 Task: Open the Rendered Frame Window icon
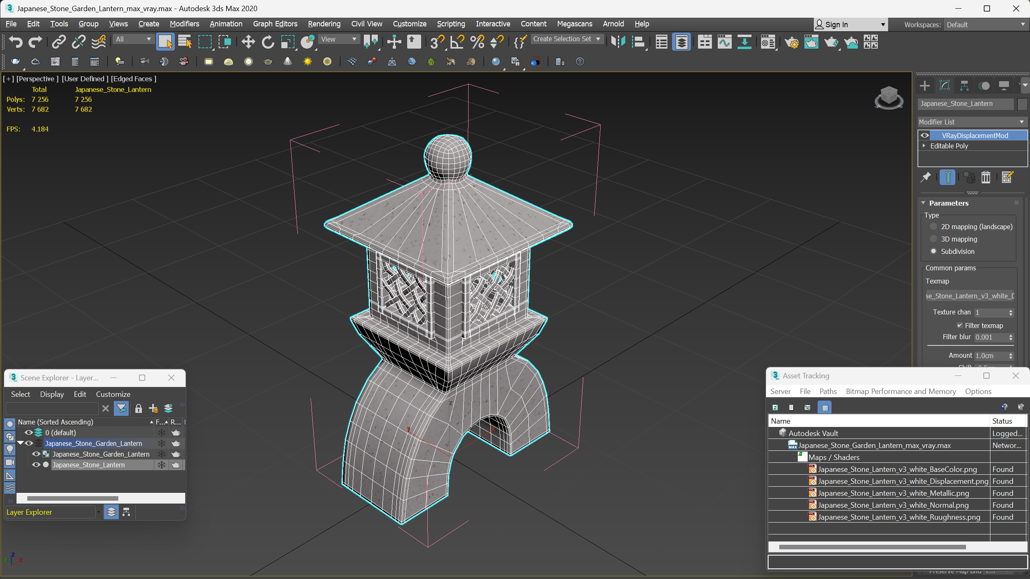[x=811, y=42]
